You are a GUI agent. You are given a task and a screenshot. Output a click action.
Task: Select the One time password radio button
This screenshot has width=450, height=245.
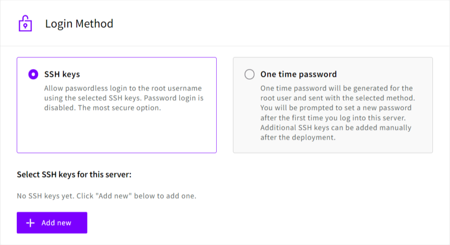(x=250, y=74)
